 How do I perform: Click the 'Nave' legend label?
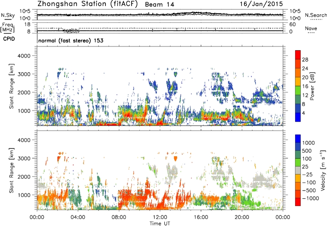311,29
